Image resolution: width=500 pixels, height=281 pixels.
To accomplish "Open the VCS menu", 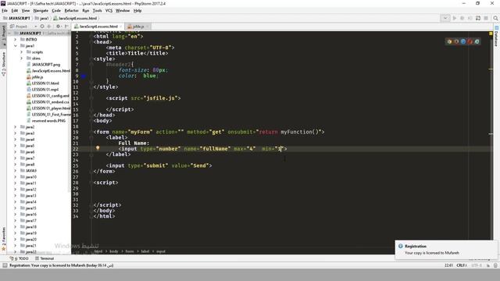I will pyautogui.click(x=109, y=10).
